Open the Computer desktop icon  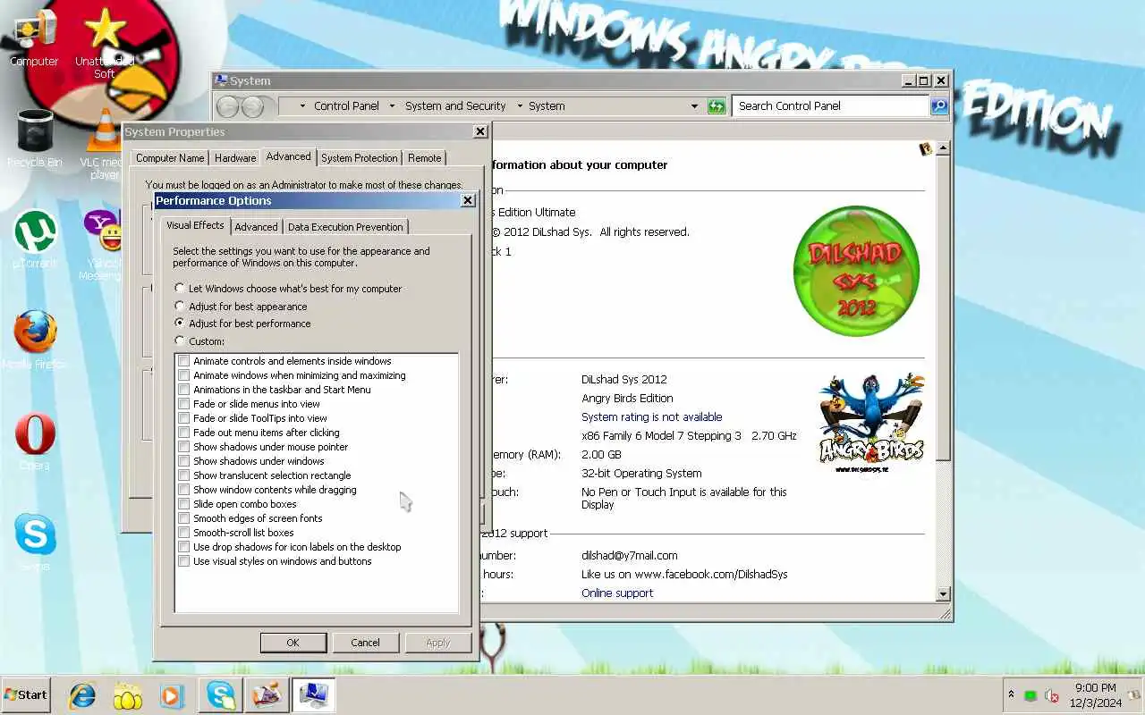point(34,38)
